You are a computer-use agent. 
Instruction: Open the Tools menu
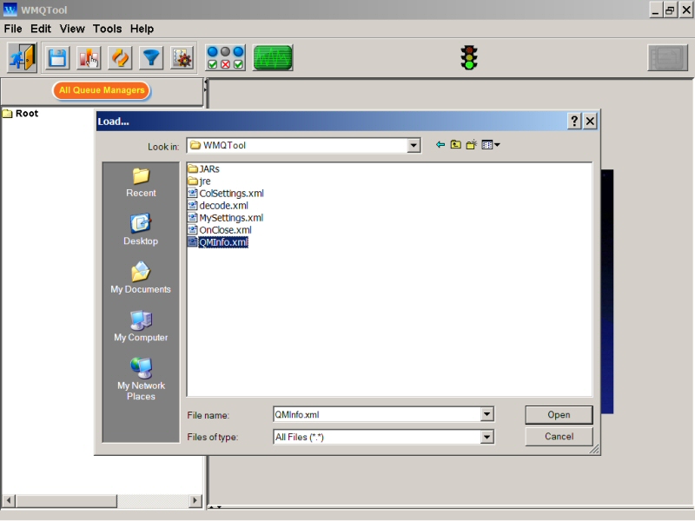pyautogui.click(x=107, y=29)
